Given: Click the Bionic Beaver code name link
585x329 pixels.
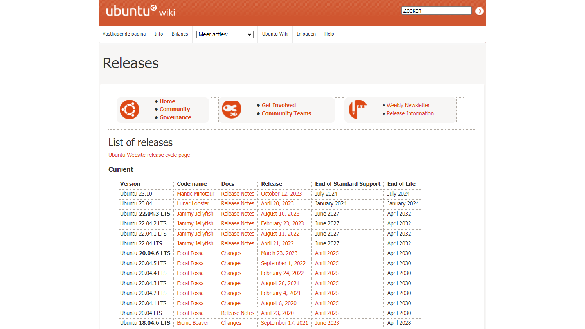Looking at the screenshot, I should coord(193,323).
